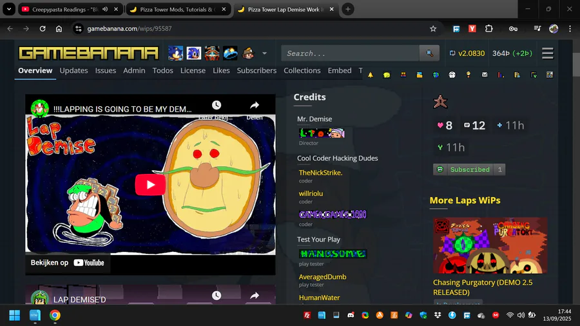Click Bekijken op YouTube button
Screen dimensions: 580x326
(x=67, y=263)
